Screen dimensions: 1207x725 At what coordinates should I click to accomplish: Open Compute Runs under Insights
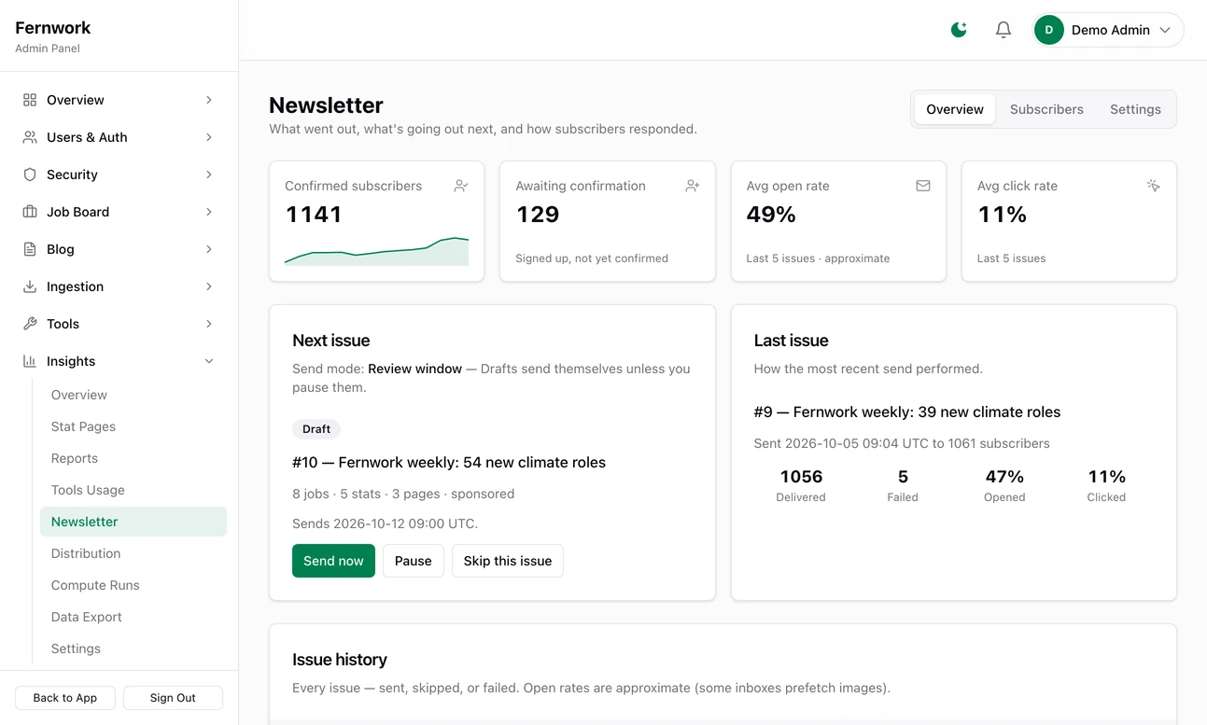click(x=133, y=585)
